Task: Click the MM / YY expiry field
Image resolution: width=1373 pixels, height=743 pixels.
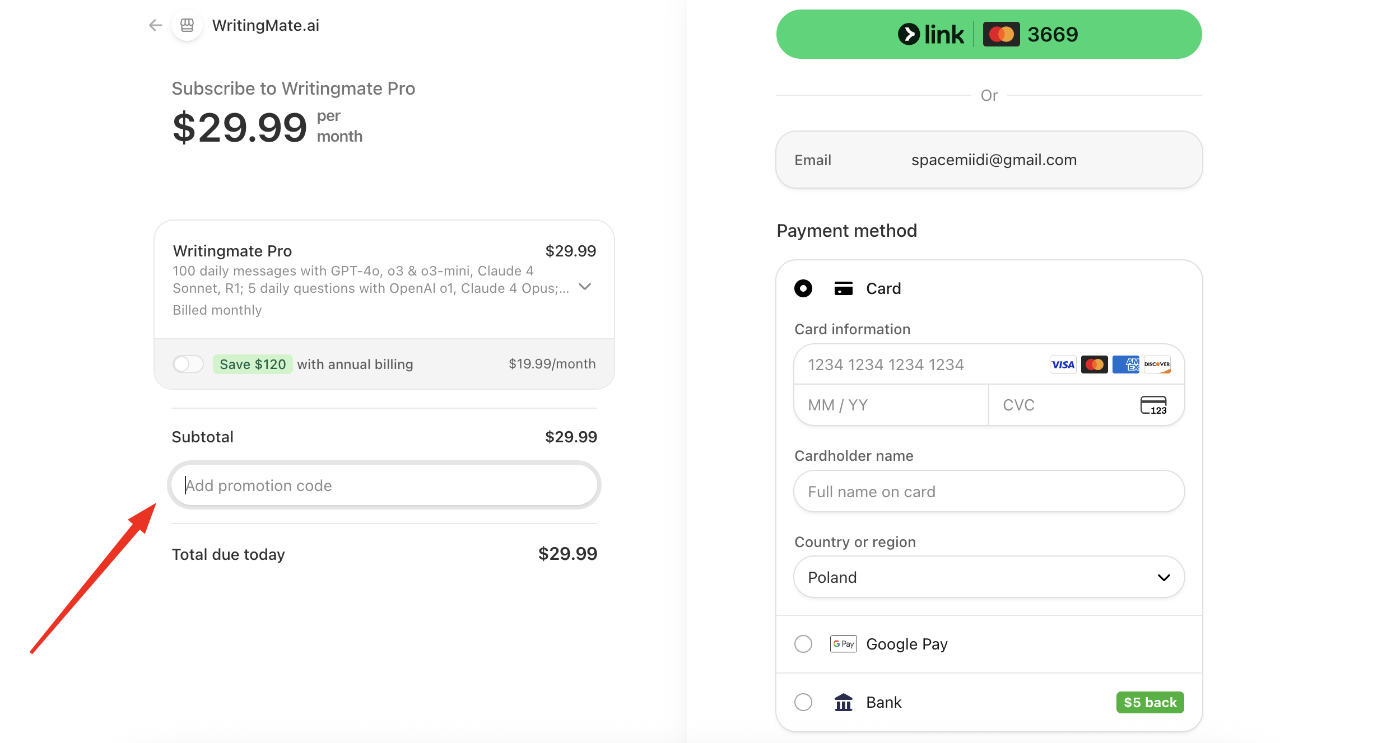Action: click(x=891, y=405)
